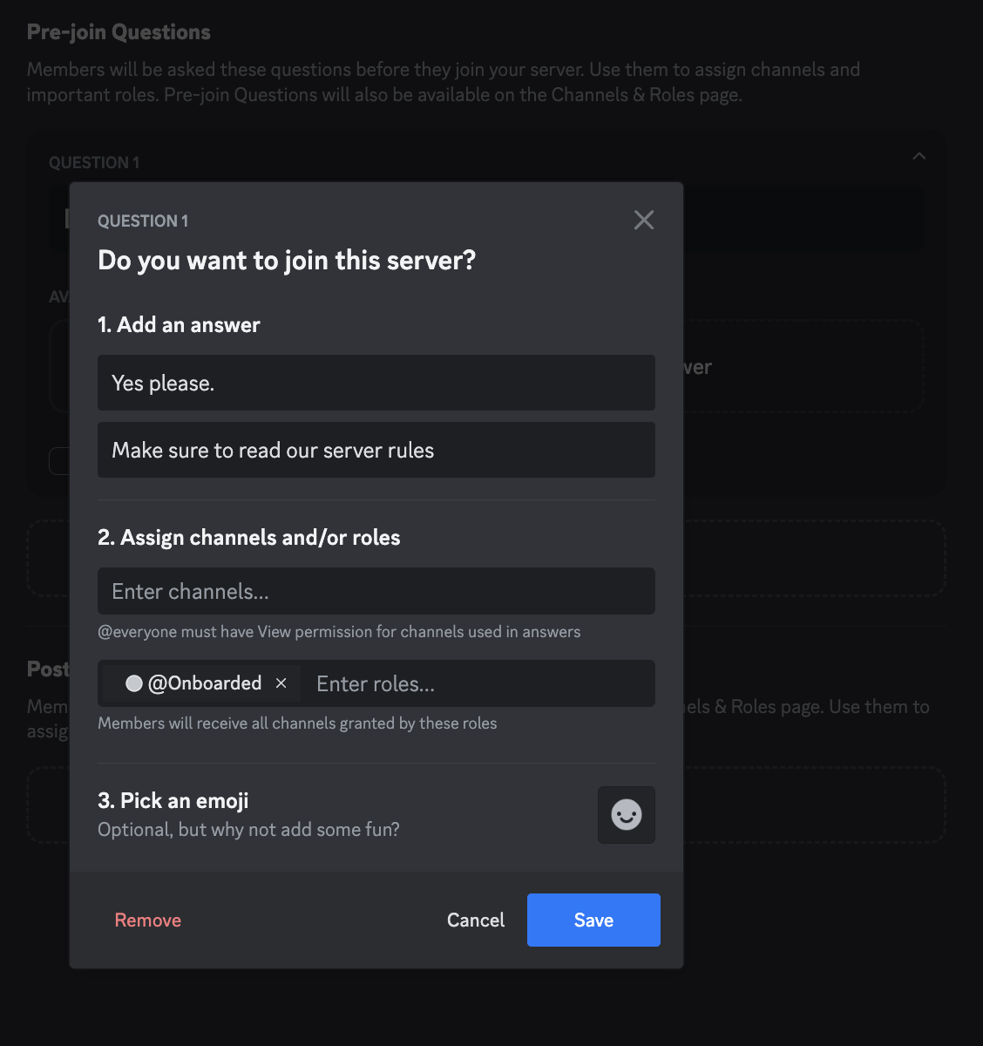Click the 'Pre-join Questions' section heading
983x1046 pixels.
(x=119, y=32)
